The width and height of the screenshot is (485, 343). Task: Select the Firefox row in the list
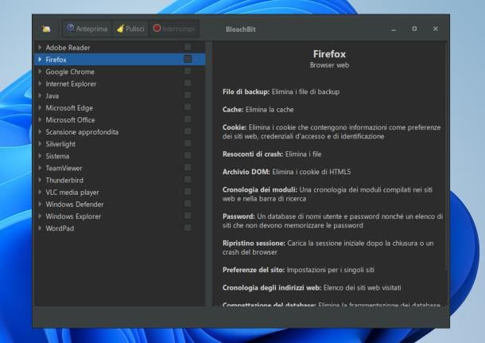[120, 60]
